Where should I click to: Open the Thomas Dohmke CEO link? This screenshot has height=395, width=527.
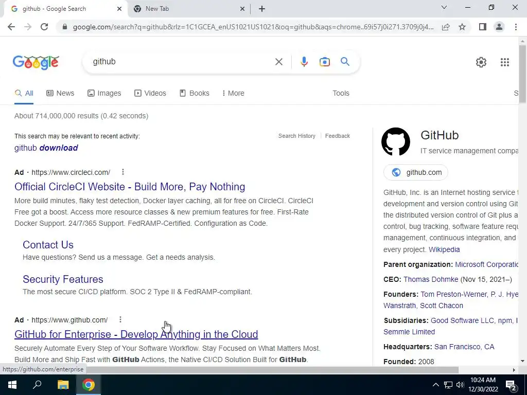click(x=431, y=279)
